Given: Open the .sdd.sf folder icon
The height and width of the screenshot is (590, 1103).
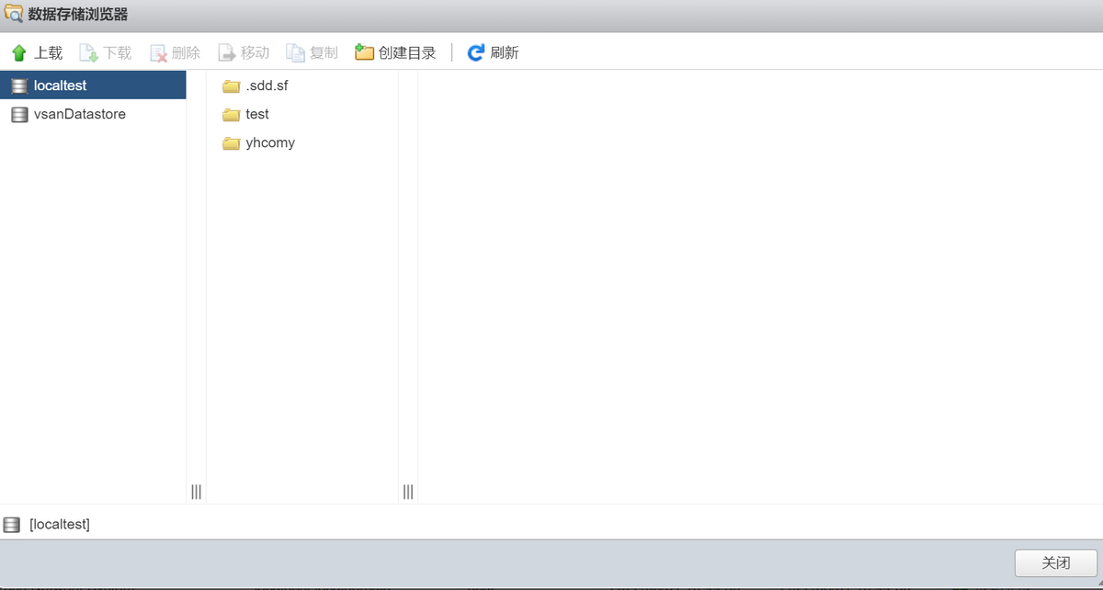Looking at the screenshot, I should 232,86.
